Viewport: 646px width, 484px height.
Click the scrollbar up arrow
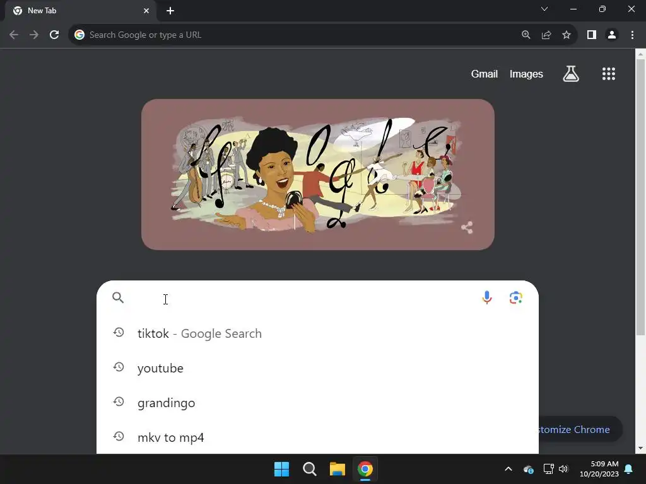click(x=640, y=54)
